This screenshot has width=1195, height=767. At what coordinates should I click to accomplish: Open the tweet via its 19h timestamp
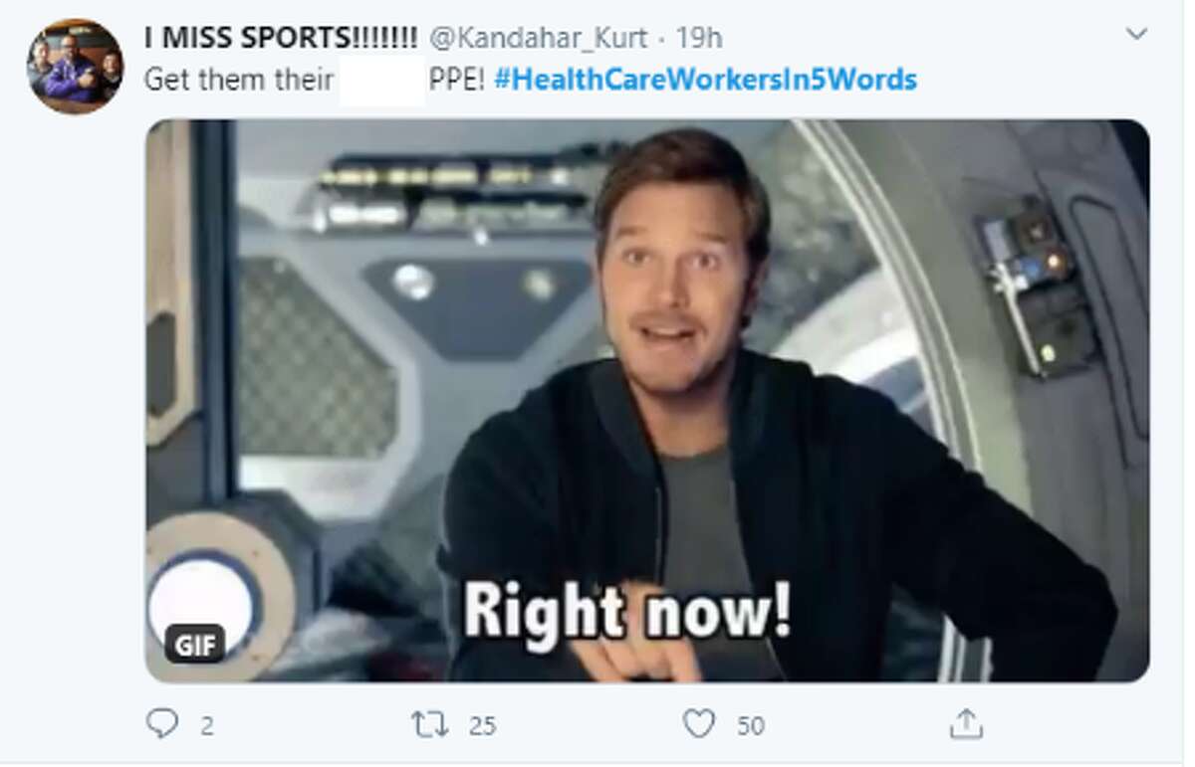pos(699,39)
